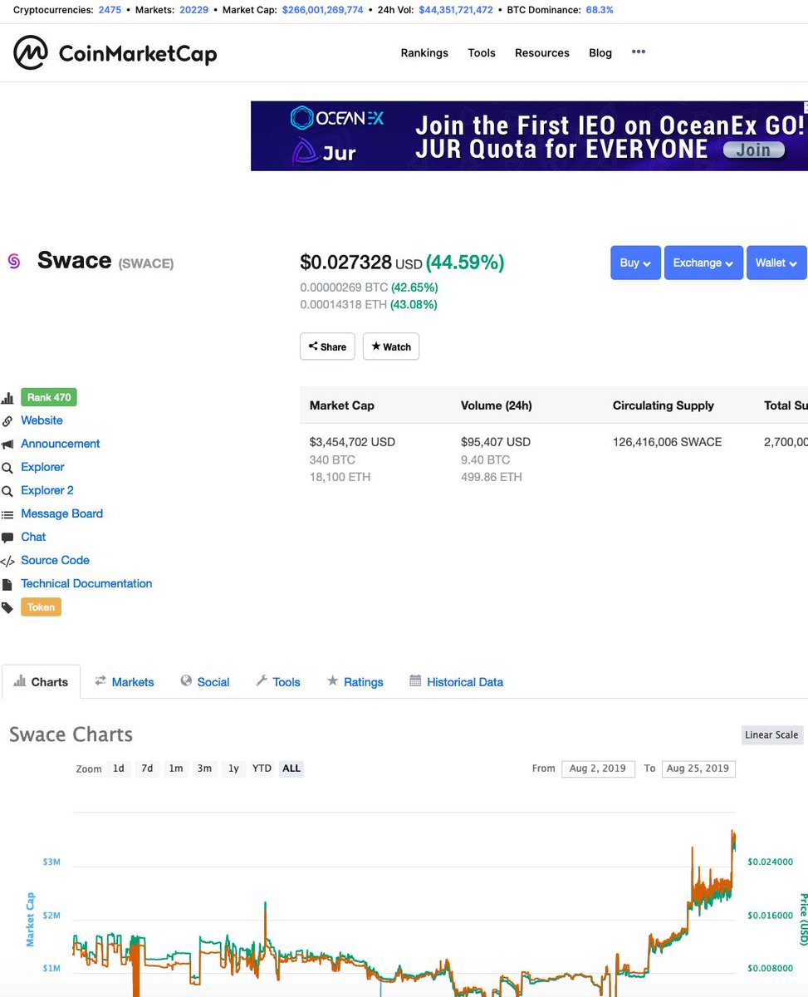Open the Message Board link

[62, 513]
